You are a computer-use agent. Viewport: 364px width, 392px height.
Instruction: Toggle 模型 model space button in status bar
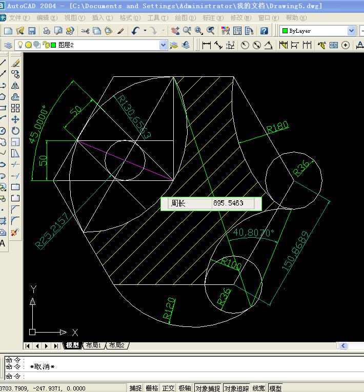pyautogui.click(x=275, y=388)
